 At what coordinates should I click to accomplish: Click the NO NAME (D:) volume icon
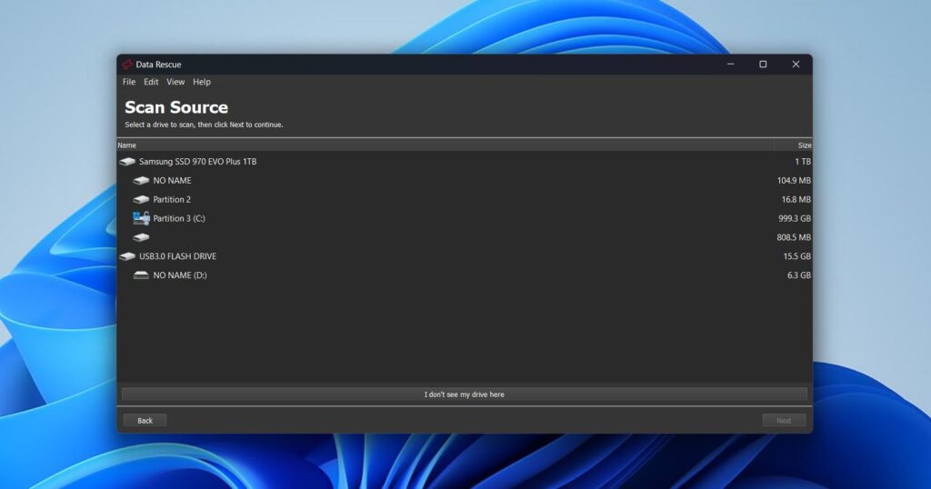[x=141, y=275]
